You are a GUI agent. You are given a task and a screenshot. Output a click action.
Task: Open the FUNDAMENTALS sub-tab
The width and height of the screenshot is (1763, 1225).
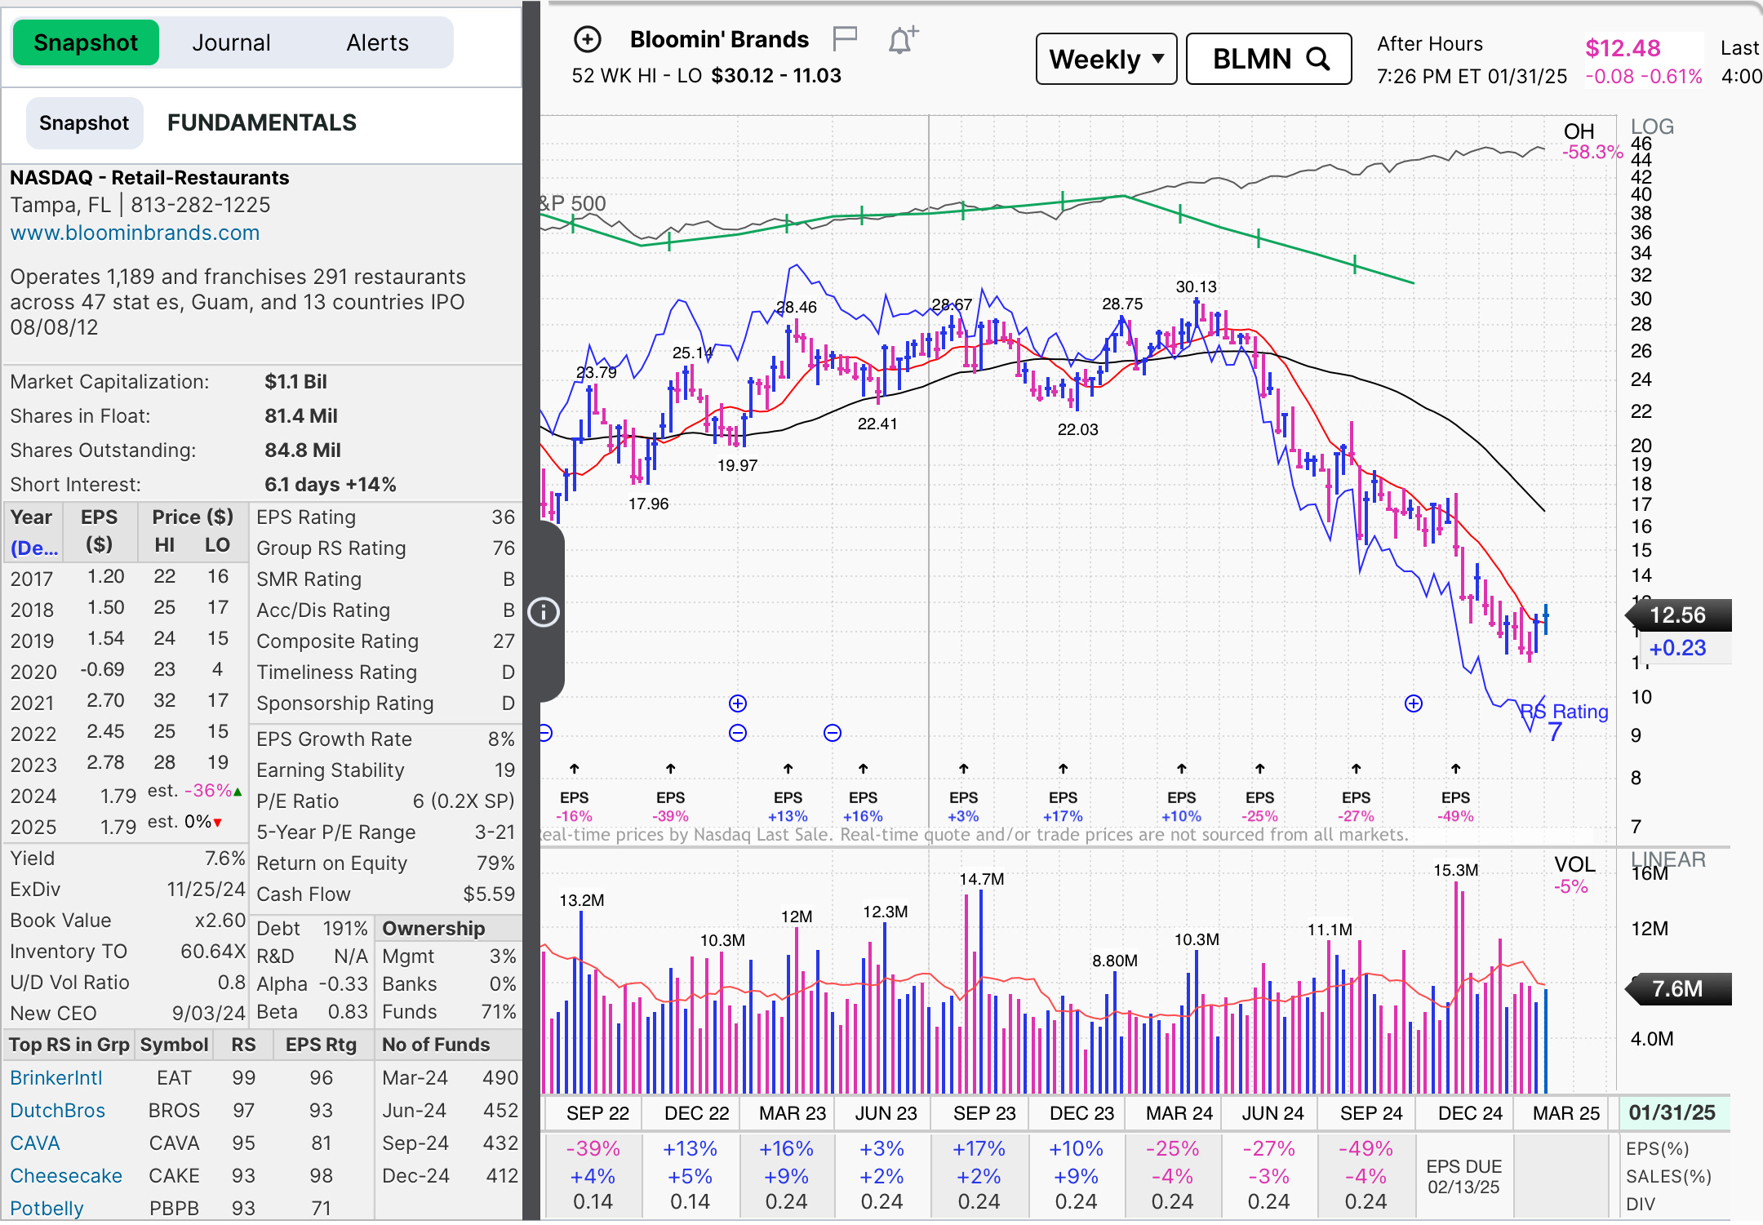[x=262, y=123]
